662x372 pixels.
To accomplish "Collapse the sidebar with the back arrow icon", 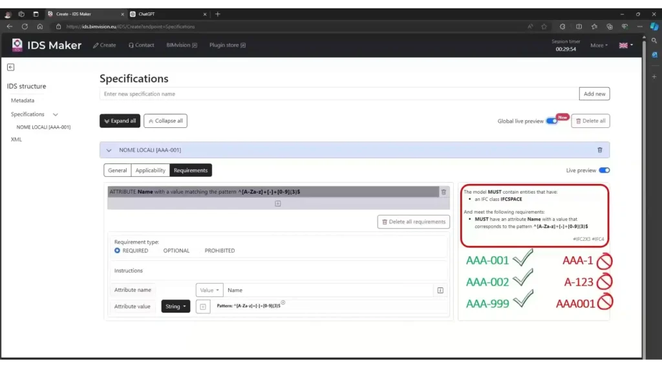I will [10, 67].
